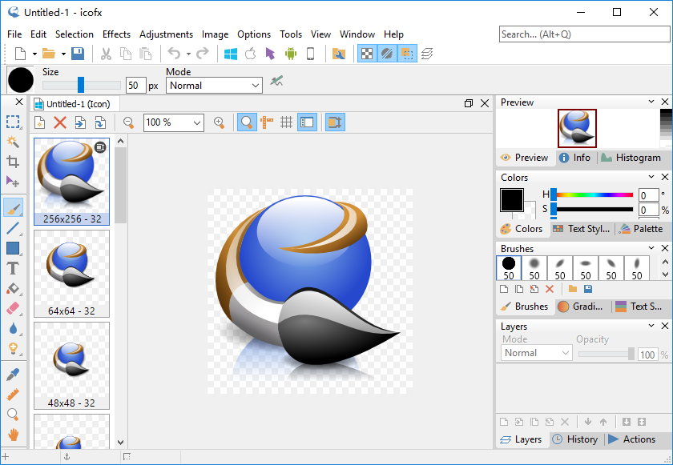Adjust the brush Size slider
Screen dimensions: 673x465
[x=81, y=85]
